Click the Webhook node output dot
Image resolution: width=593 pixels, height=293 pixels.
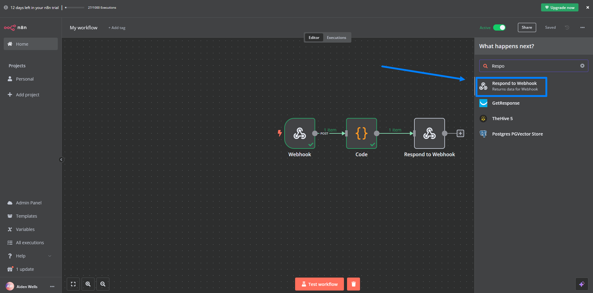(x=315, y=133)
